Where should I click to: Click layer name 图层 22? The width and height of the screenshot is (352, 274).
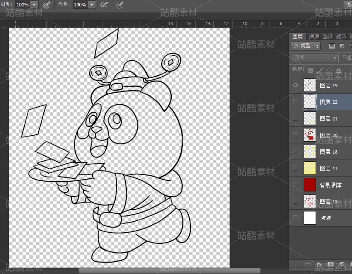point(329,102)
